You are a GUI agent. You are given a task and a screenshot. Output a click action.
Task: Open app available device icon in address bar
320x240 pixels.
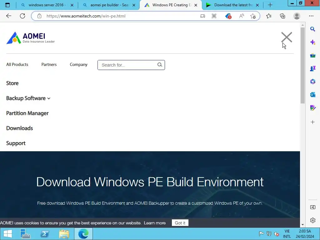coord(202,16)
